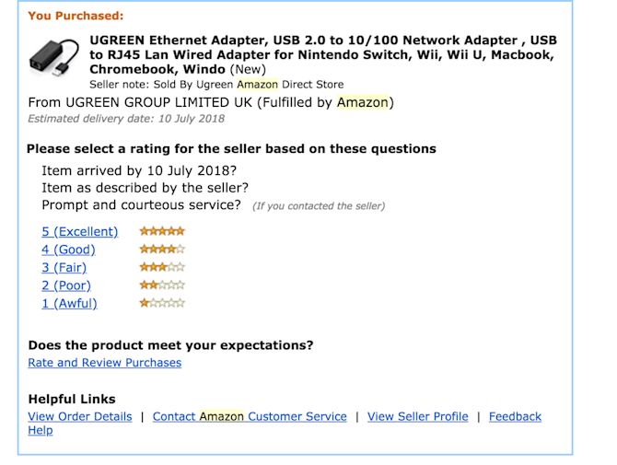617x465 pixels.
Task: Open View Order Details link
Action: [x=80, y=416]
